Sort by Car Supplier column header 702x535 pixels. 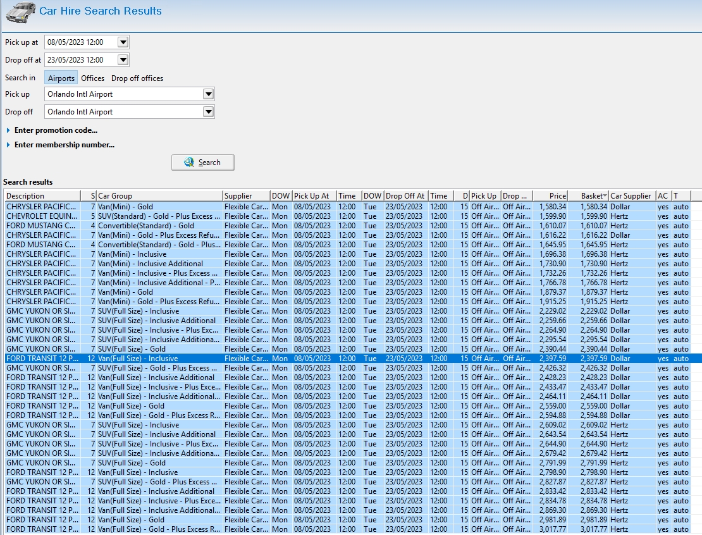(631, 196)
